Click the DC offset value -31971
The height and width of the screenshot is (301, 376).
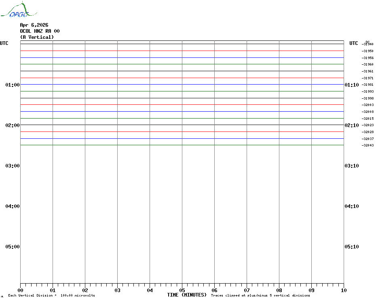(368, 78)
